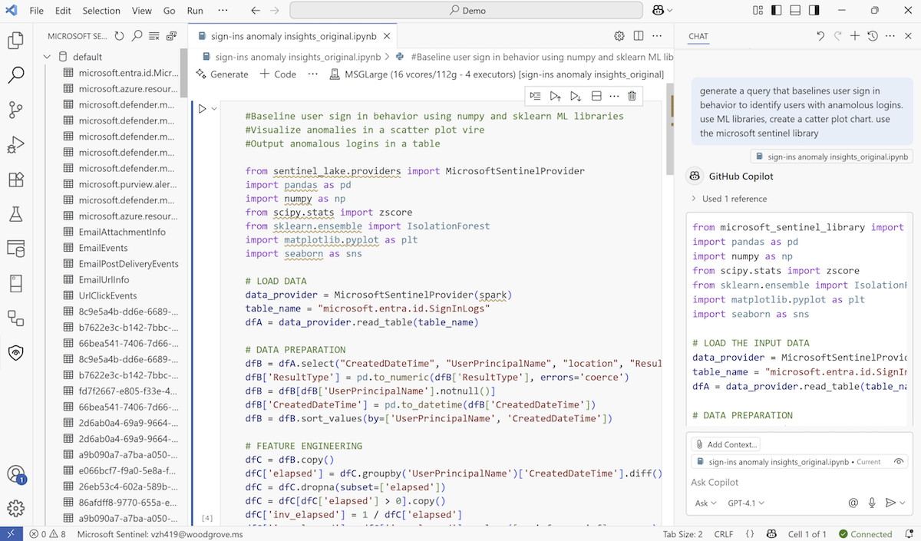The width and height of the screenshot is (921, 541).
Task: Close the sign-ins anomaly insights notebook tab
Action: pos(387,36)
